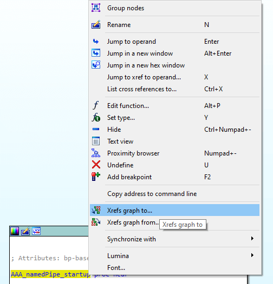Open Edit function... dialog
Screen dimensions: 273x284
pos(174,106)
